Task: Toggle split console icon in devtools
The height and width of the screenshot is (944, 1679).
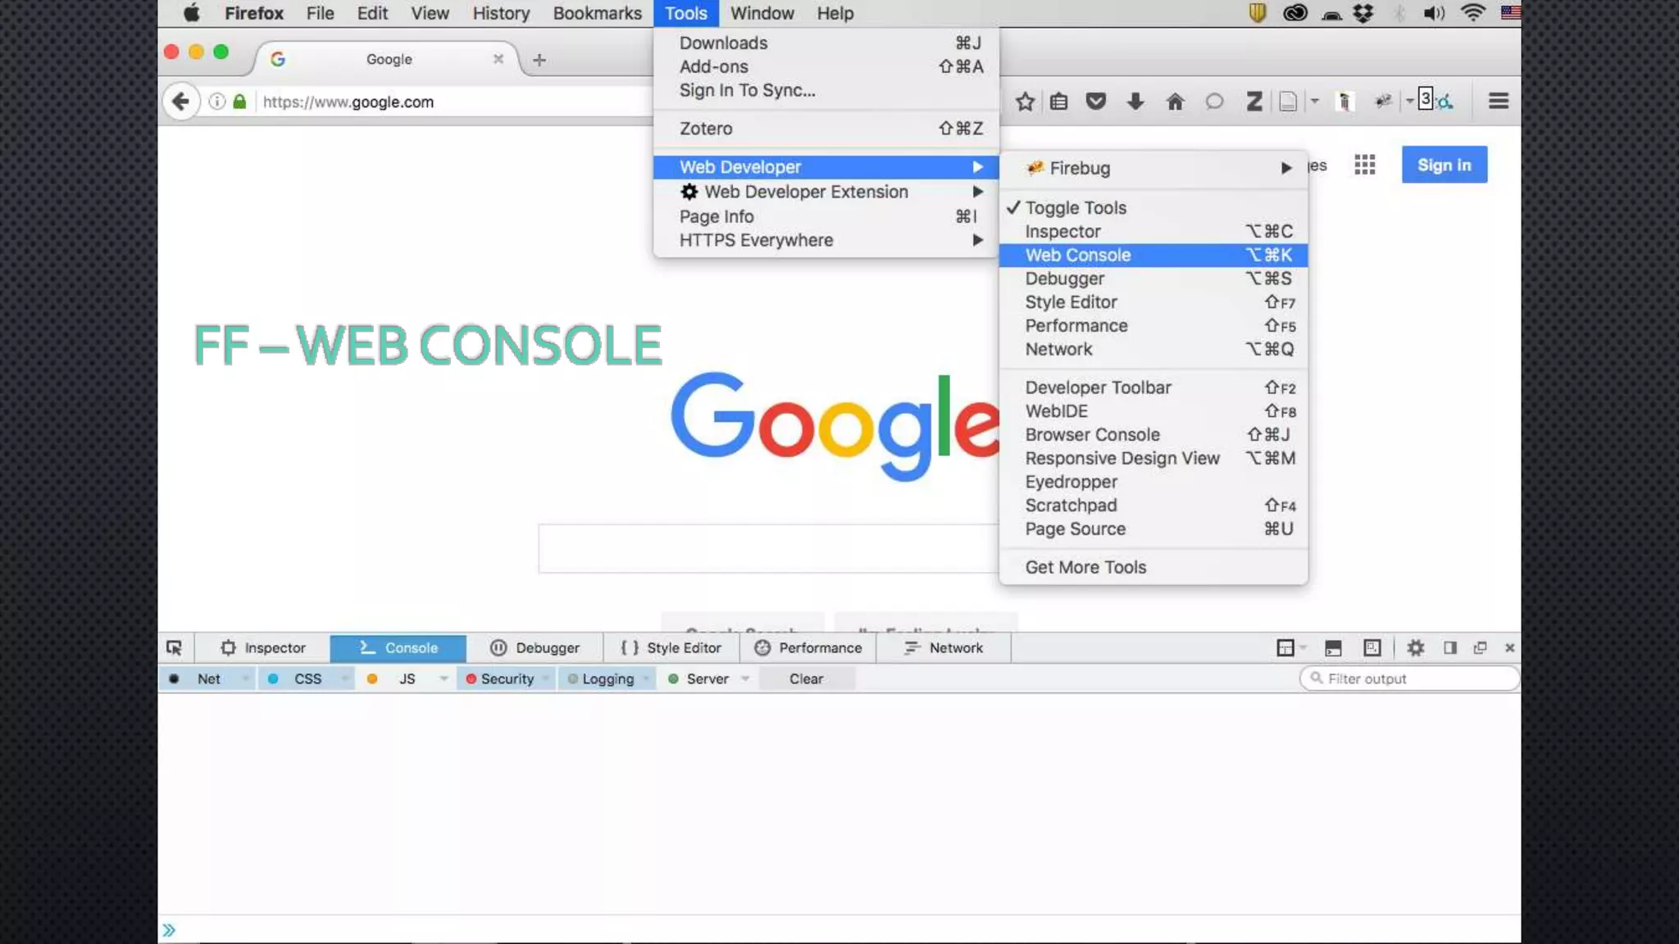Action: pos(1333,647)
